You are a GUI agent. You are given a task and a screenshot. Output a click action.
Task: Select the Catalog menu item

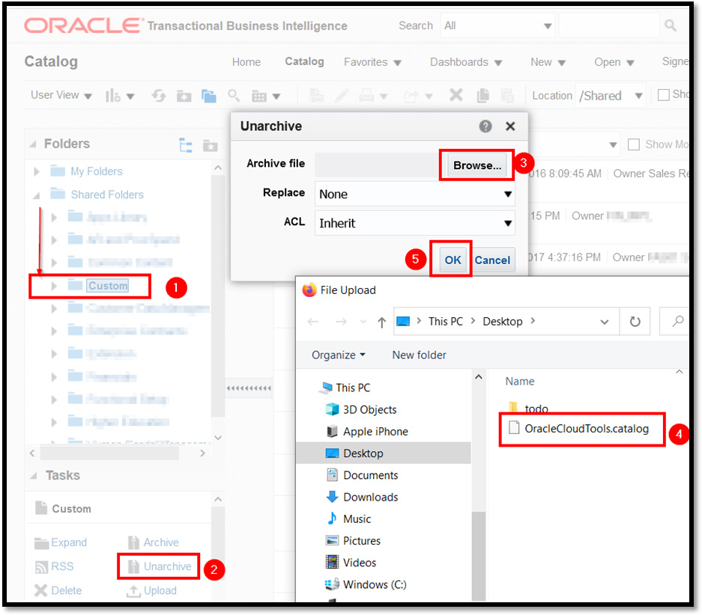tap(304, 61)
